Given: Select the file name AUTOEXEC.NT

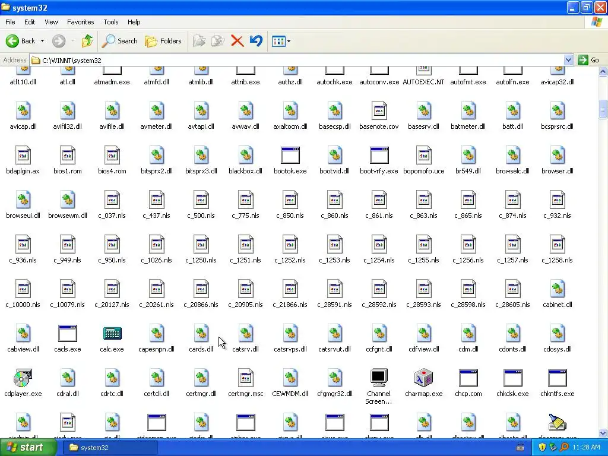Looking at the screenshot, I should [423, 82].
